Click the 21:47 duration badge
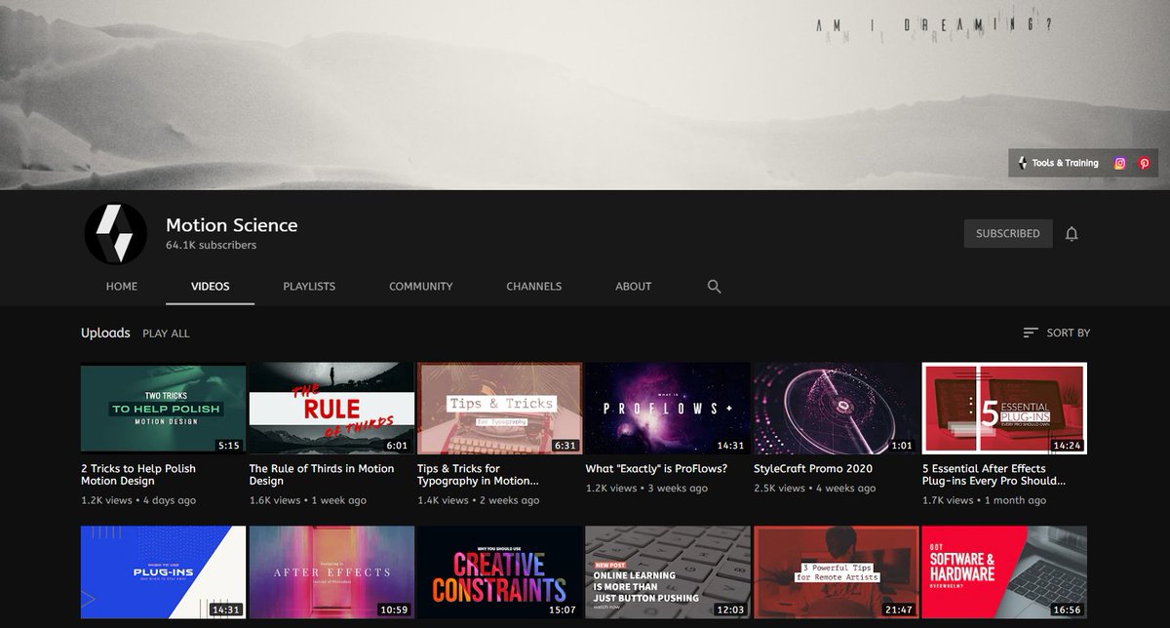This screenshot has height=628, width=1170. (899, 609)
